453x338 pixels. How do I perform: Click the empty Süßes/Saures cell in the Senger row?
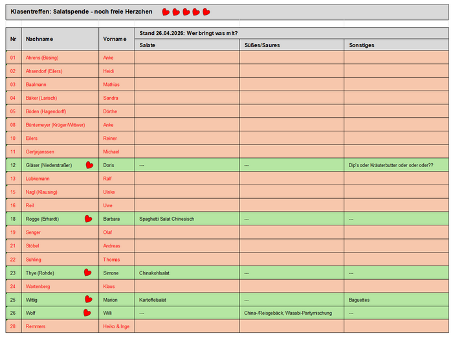pos(291,232)
